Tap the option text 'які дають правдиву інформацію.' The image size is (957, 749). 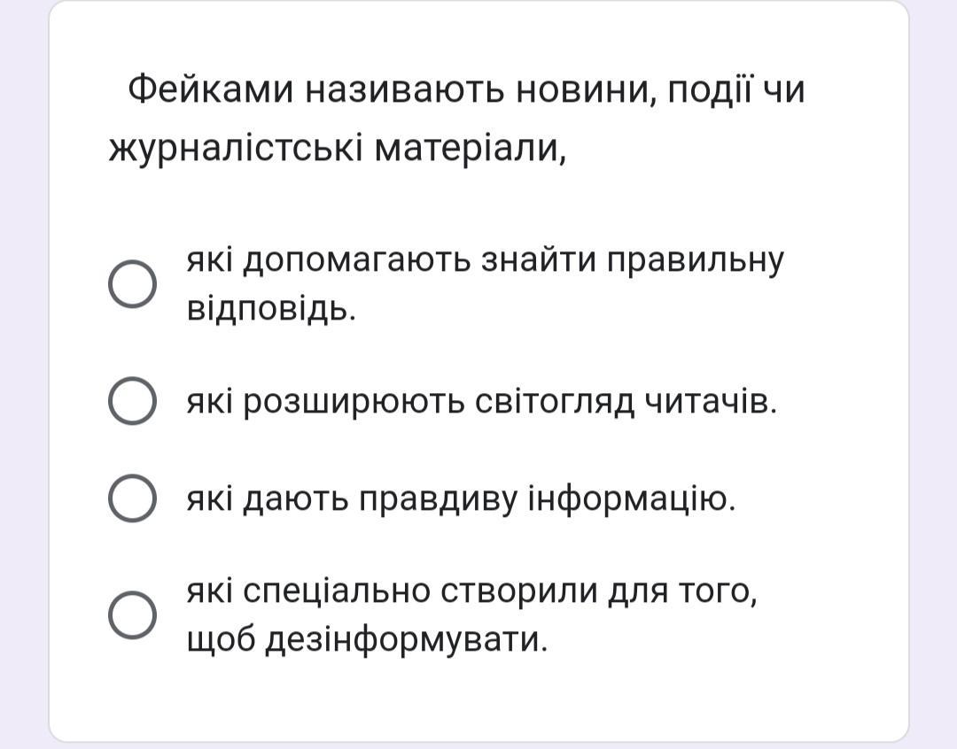coord(461,500)
